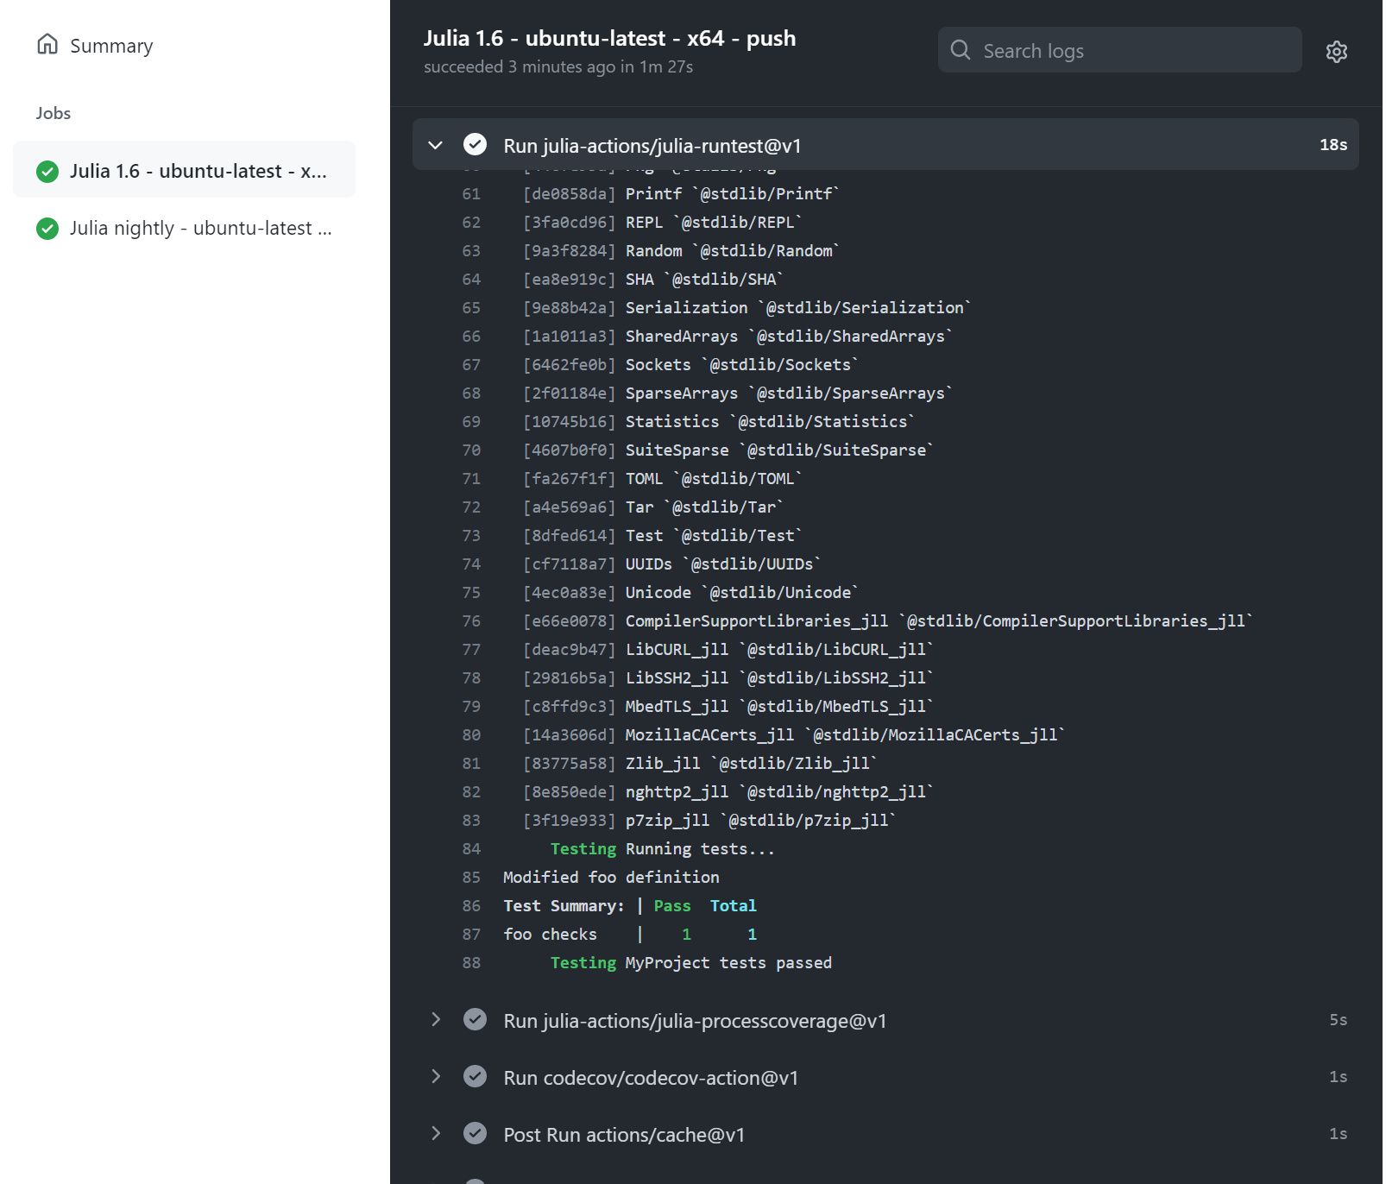Expand the codecov-action step chevron
Image resolution: width=1386 pixels, height=1184 pixels.
click(x=436, y=1077)
